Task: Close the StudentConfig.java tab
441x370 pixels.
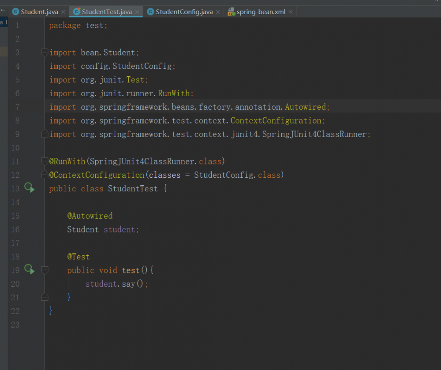Action: tap(218, 12)
